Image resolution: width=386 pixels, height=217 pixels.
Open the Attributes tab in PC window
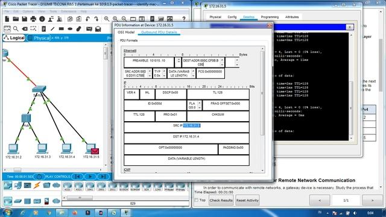pyautogui.click(x=292, y=17)
